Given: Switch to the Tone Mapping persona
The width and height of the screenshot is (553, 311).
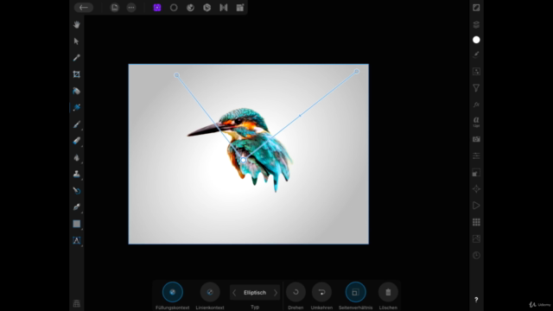Looking at the screenshot, I should 224,8.
